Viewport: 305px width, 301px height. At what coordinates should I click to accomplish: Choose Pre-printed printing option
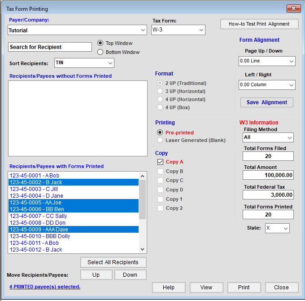click(160, 133)
